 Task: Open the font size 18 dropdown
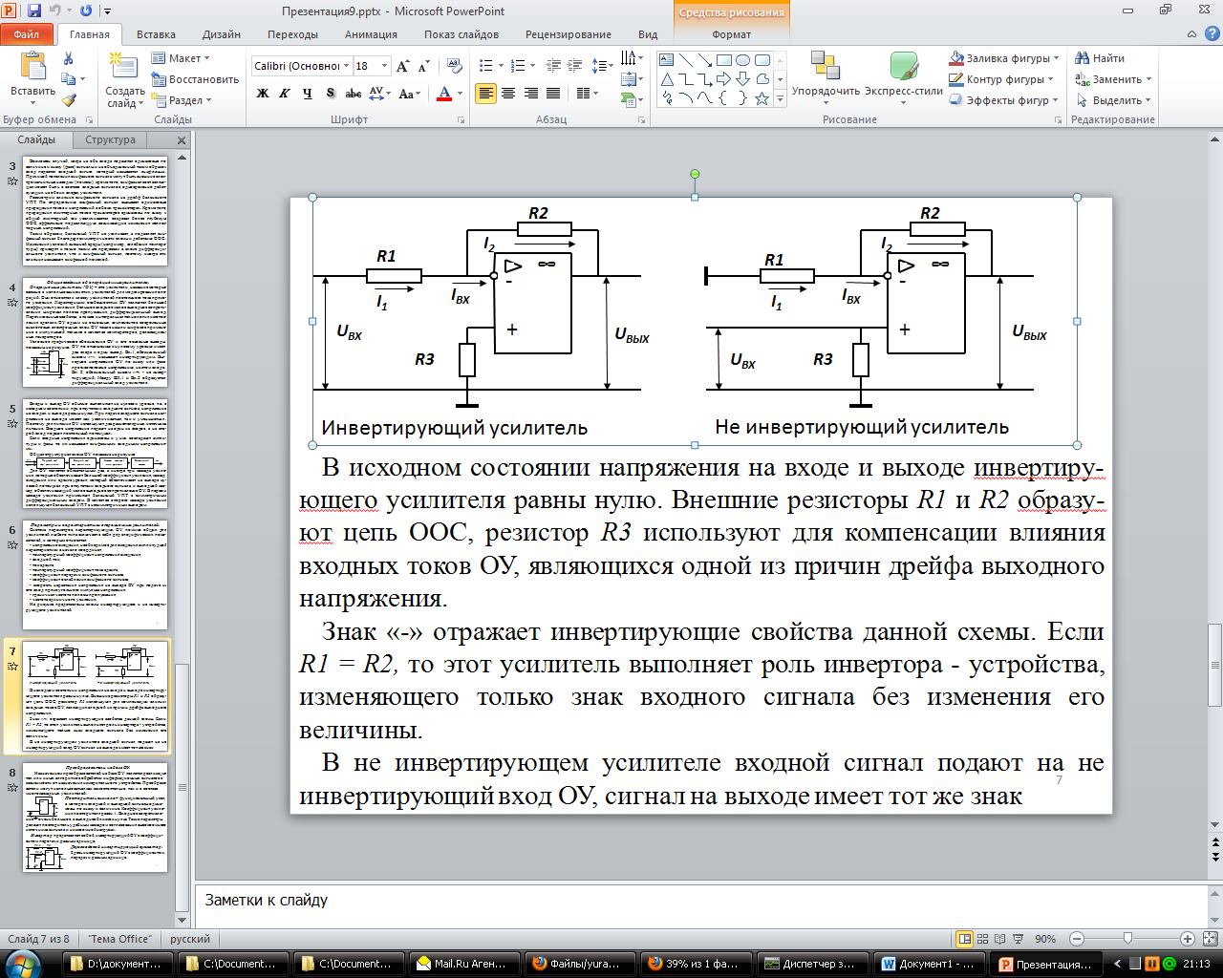385,66
